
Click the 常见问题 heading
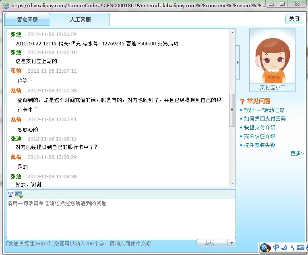click(x=258, y=101)
